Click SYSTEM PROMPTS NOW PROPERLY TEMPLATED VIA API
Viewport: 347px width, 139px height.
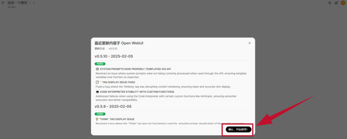[135, 69]
